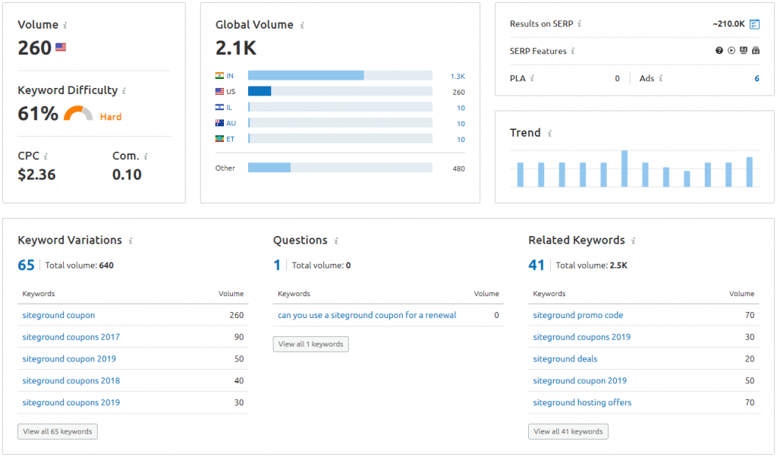The width and height of the screenshot is (777, 457).
Task: Open siteground deals keyword link
Action: pos(565,359)
